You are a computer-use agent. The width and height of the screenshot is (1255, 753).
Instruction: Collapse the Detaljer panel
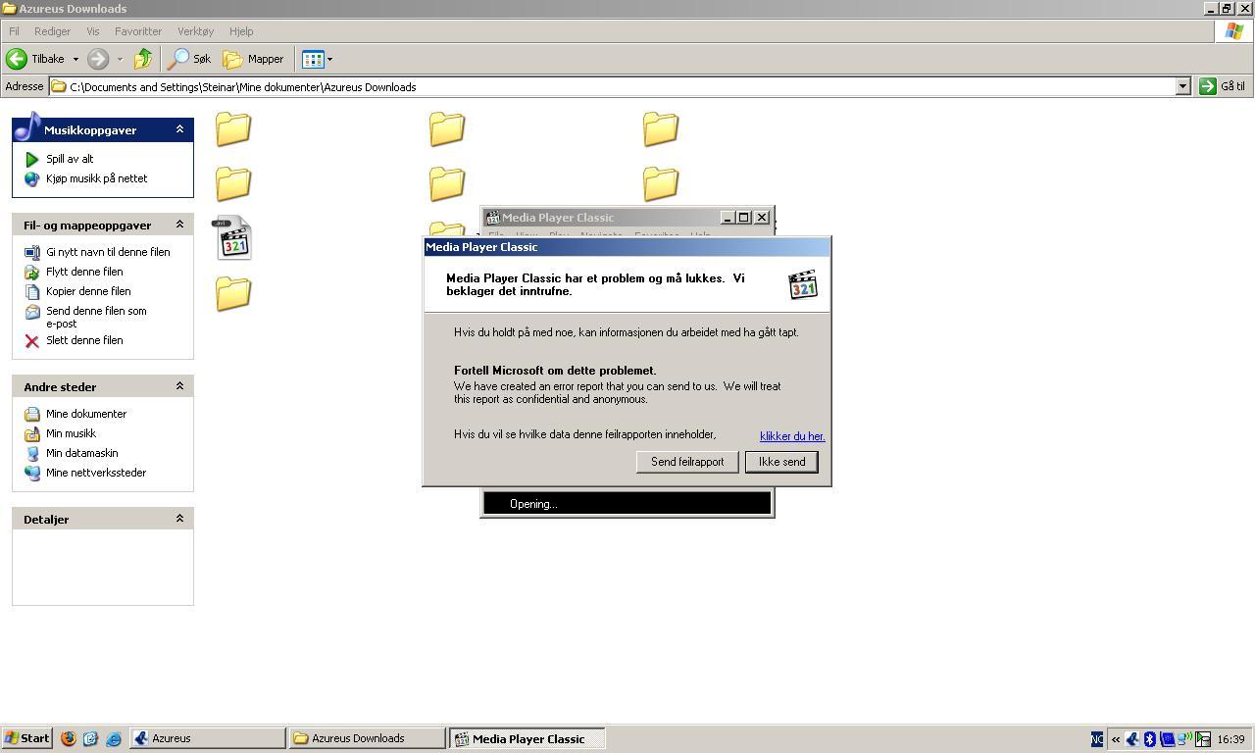(179, 519)
